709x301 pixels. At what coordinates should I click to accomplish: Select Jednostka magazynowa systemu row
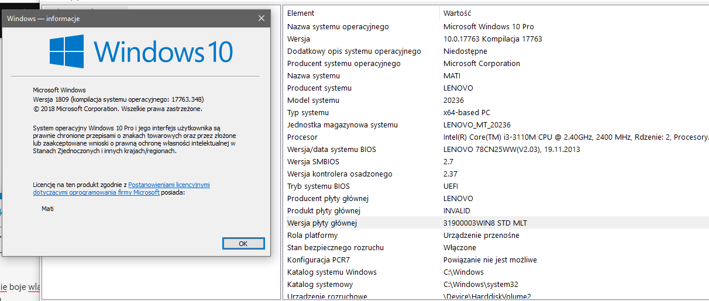pos(497,124)
